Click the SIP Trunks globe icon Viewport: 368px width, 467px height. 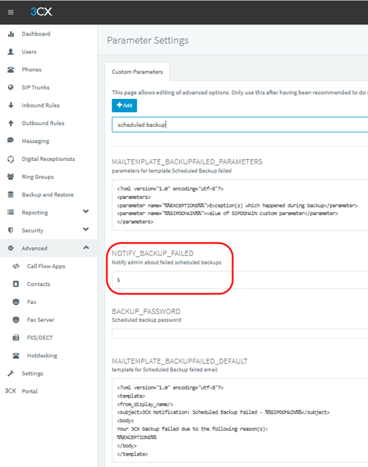pos(11,88)
